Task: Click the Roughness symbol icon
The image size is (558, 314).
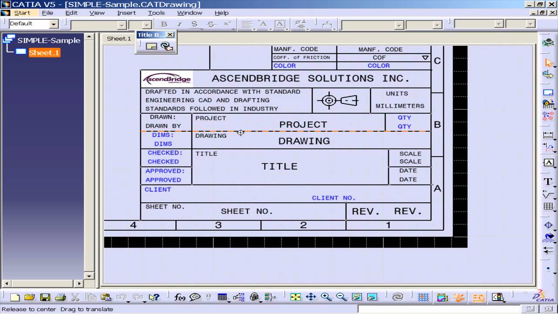Action: click(x=548, y=194)
